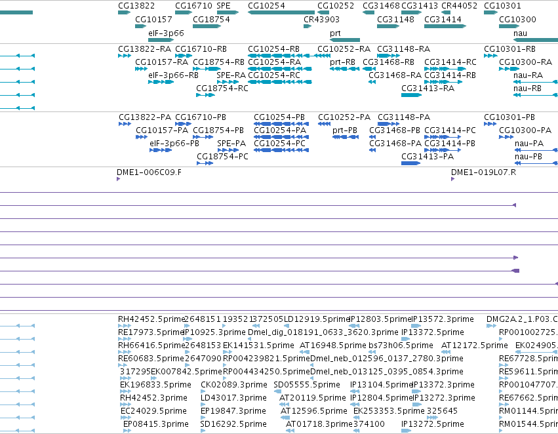Select transcript CG18754-RB
This screenshot has width=558, height=434.
click(x=207, y=69)
